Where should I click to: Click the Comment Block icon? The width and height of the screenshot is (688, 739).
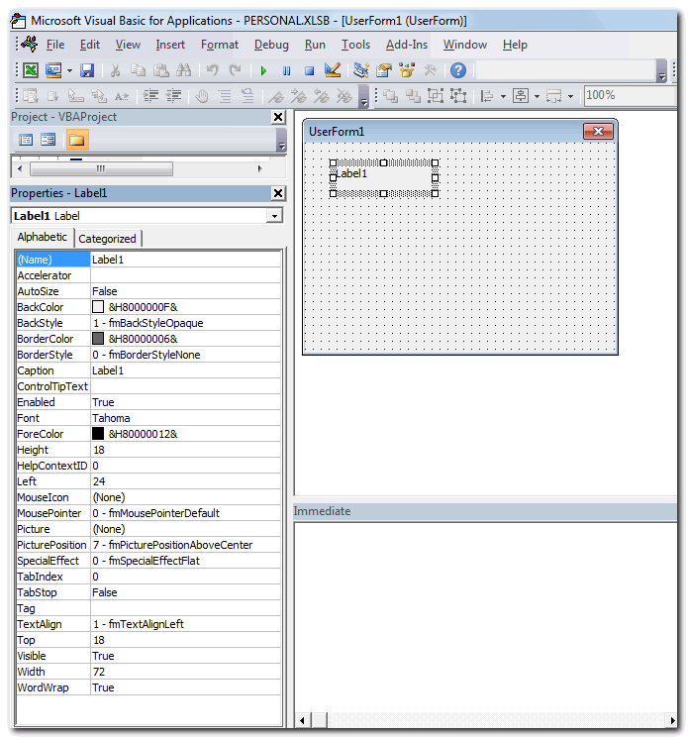tap(225, 96)
